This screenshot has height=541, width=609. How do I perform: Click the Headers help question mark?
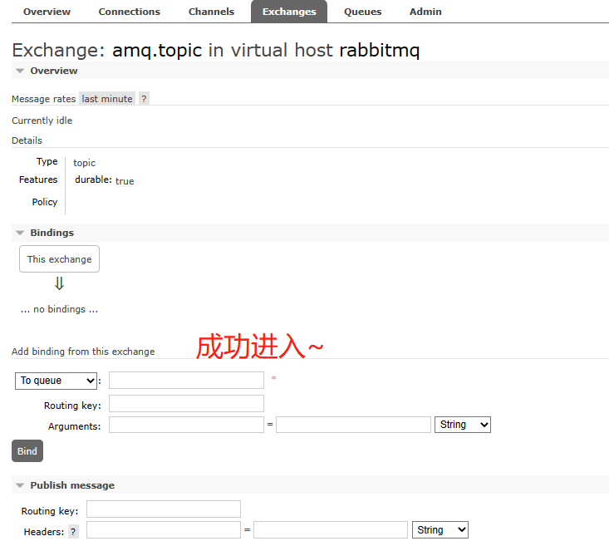pyautogui.click(x=73, y=532)
